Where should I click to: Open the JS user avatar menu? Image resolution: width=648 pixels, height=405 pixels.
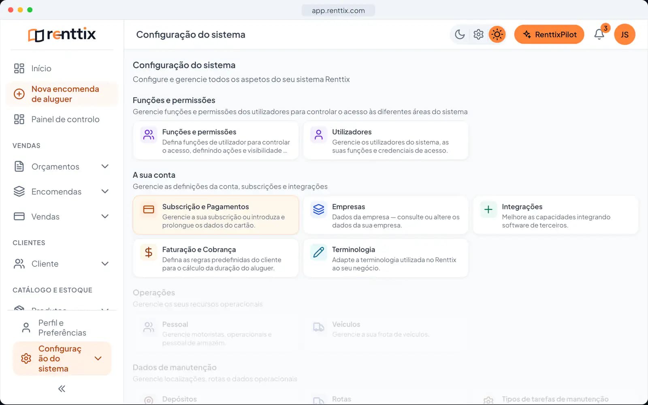625,34
